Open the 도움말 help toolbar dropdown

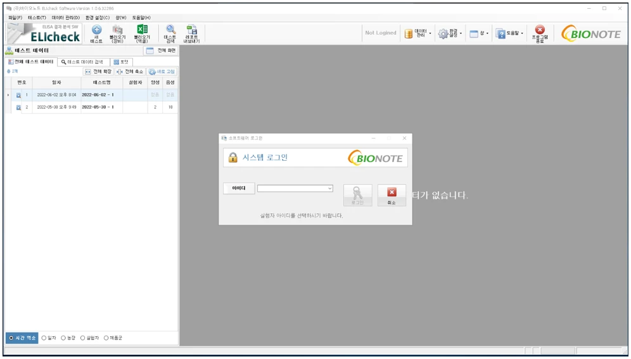click(509, 34)
